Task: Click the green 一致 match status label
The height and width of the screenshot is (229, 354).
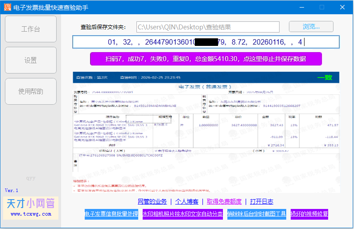Action: pos(325,78)
